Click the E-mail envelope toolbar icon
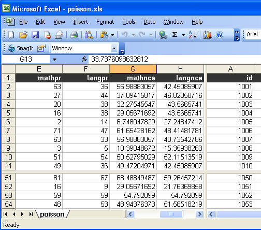 pos(59,35)
